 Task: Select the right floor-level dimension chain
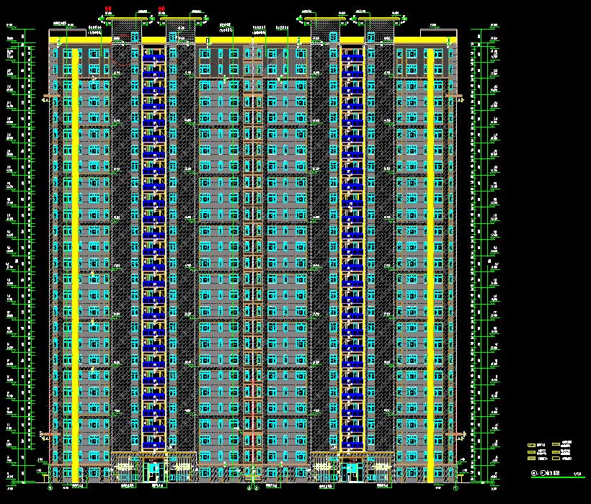[x=483, y=252]
